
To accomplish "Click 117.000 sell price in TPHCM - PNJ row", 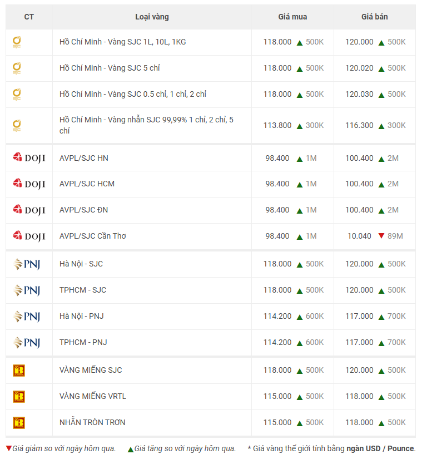I will pos(359,342).
